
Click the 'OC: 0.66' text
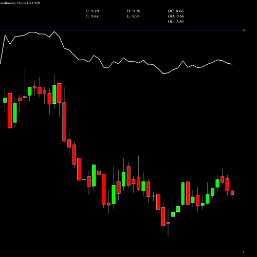[x=176, y=11]
